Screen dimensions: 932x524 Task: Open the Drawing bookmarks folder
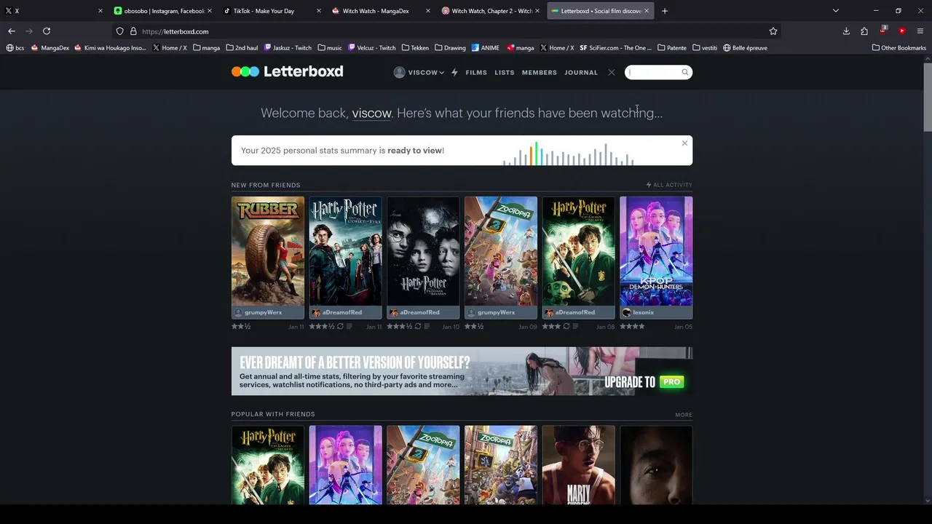pos(451,48)
